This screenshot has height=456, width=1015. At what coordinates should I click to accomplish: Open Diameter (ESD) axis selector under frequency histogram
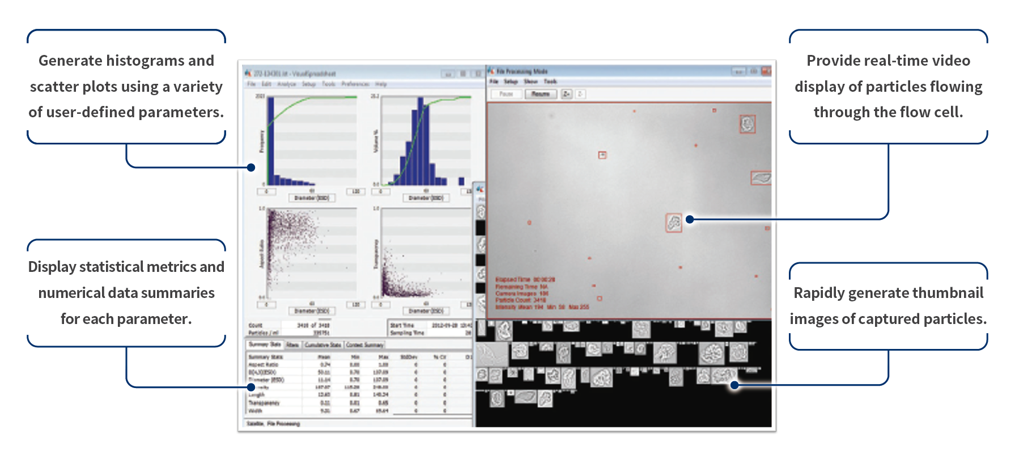312,198
